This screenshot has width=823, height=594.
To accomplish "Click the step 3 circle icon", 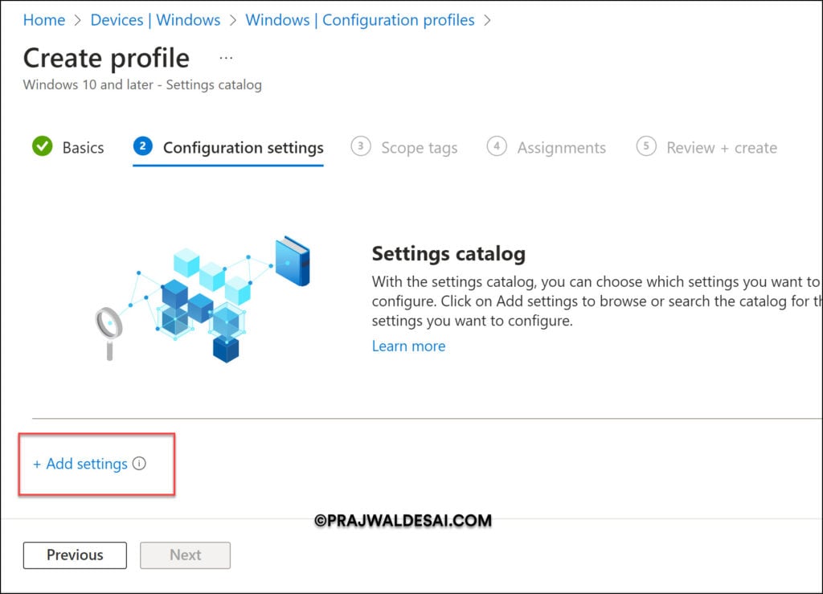I will point(361,146).
